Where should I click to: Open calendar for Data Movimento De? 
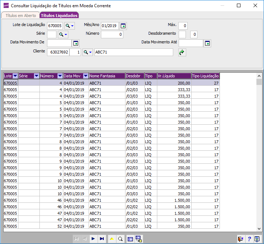coord(76,43)
